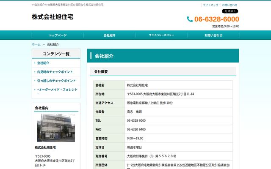Click the teal phone icon beside the number

click(x=190, y=19)
